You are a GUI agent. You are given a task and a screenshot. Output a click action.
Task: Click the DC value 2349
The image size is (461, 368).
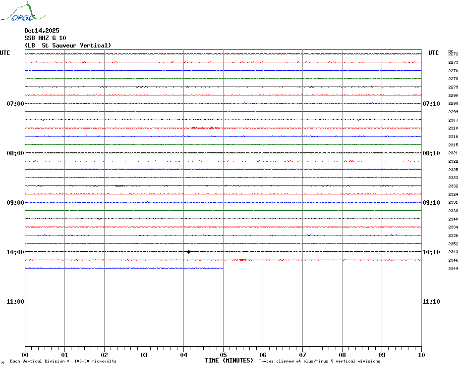453,269
